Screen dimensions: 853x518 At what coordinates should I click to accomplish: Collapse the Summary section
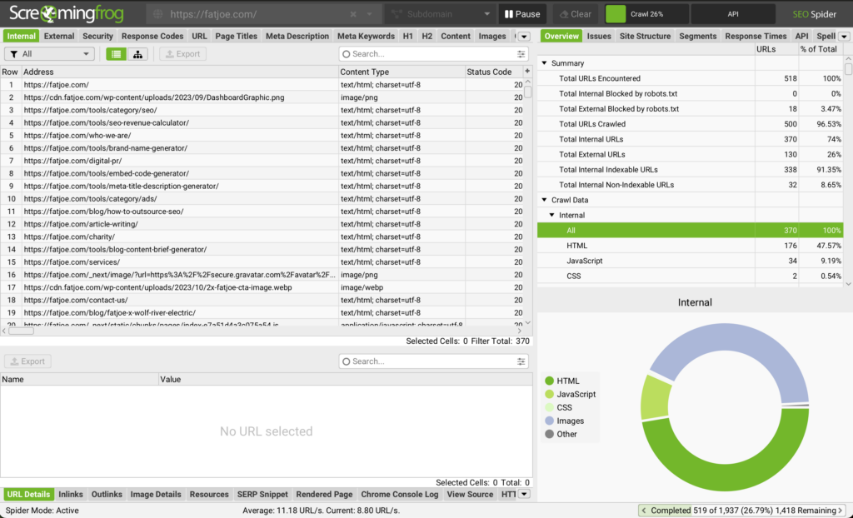(545, 63)
